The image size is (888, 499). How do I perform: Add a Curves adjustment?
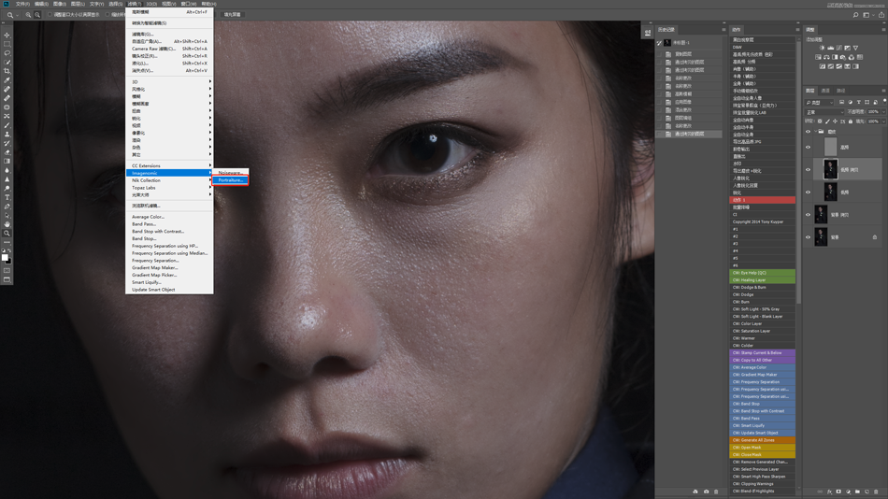[838, 49]
